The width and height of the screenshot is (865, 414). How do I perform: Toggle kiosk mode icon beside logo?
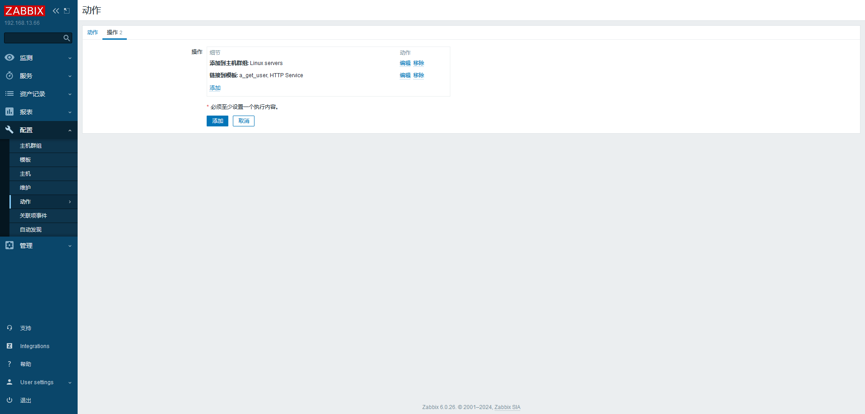pyautogui.click(x=67, y=11)
